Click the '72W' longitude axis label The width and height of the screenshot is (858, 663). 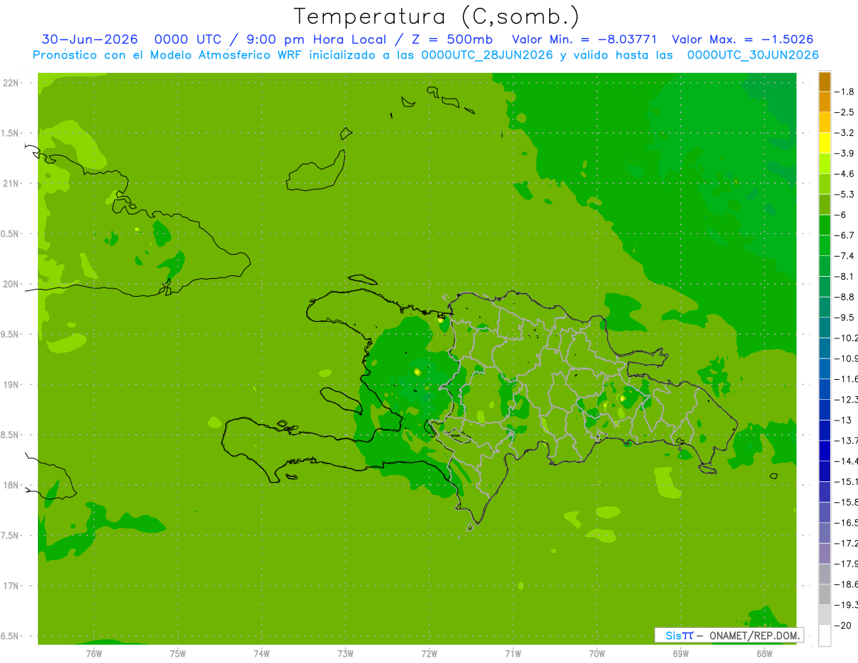point(429,653)
